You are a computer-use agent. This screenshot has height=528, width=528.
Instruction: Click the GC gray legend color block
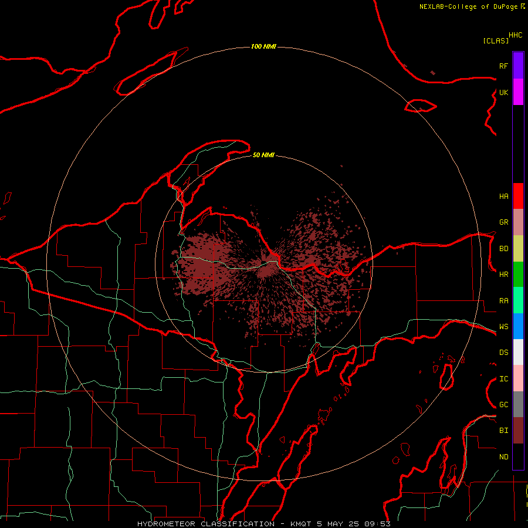518,404
